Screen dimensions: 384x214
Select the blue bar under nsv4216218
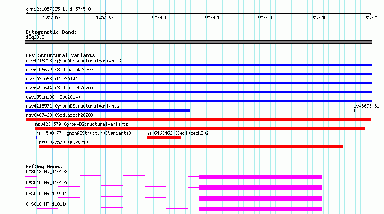(x=198, y=65)
